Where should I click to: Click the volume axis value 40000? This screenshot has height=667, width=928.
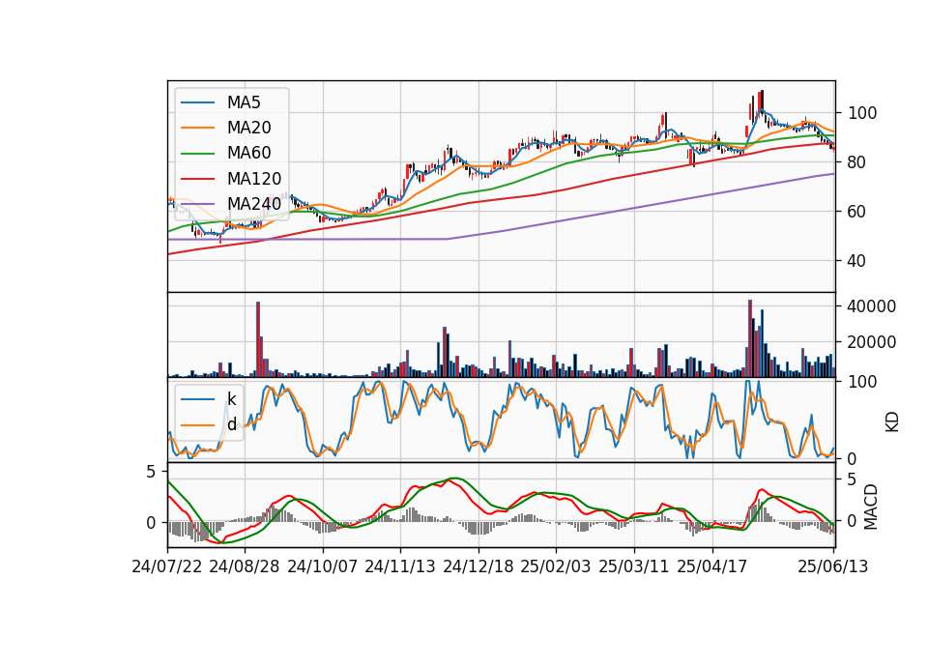[872, 306]
